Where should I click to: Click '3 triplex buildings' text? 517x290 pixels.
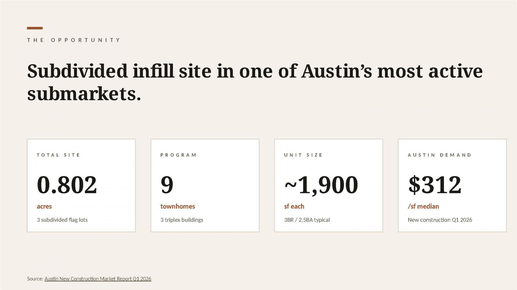182,220
